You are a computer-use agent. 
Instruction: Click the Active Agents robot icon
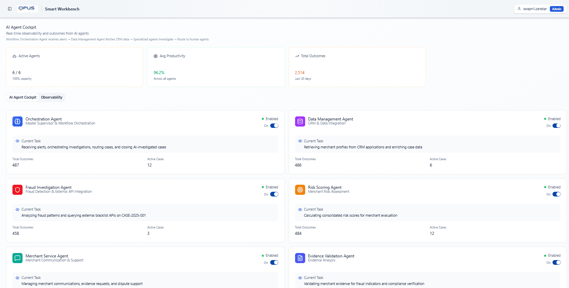tap(14, 56)
